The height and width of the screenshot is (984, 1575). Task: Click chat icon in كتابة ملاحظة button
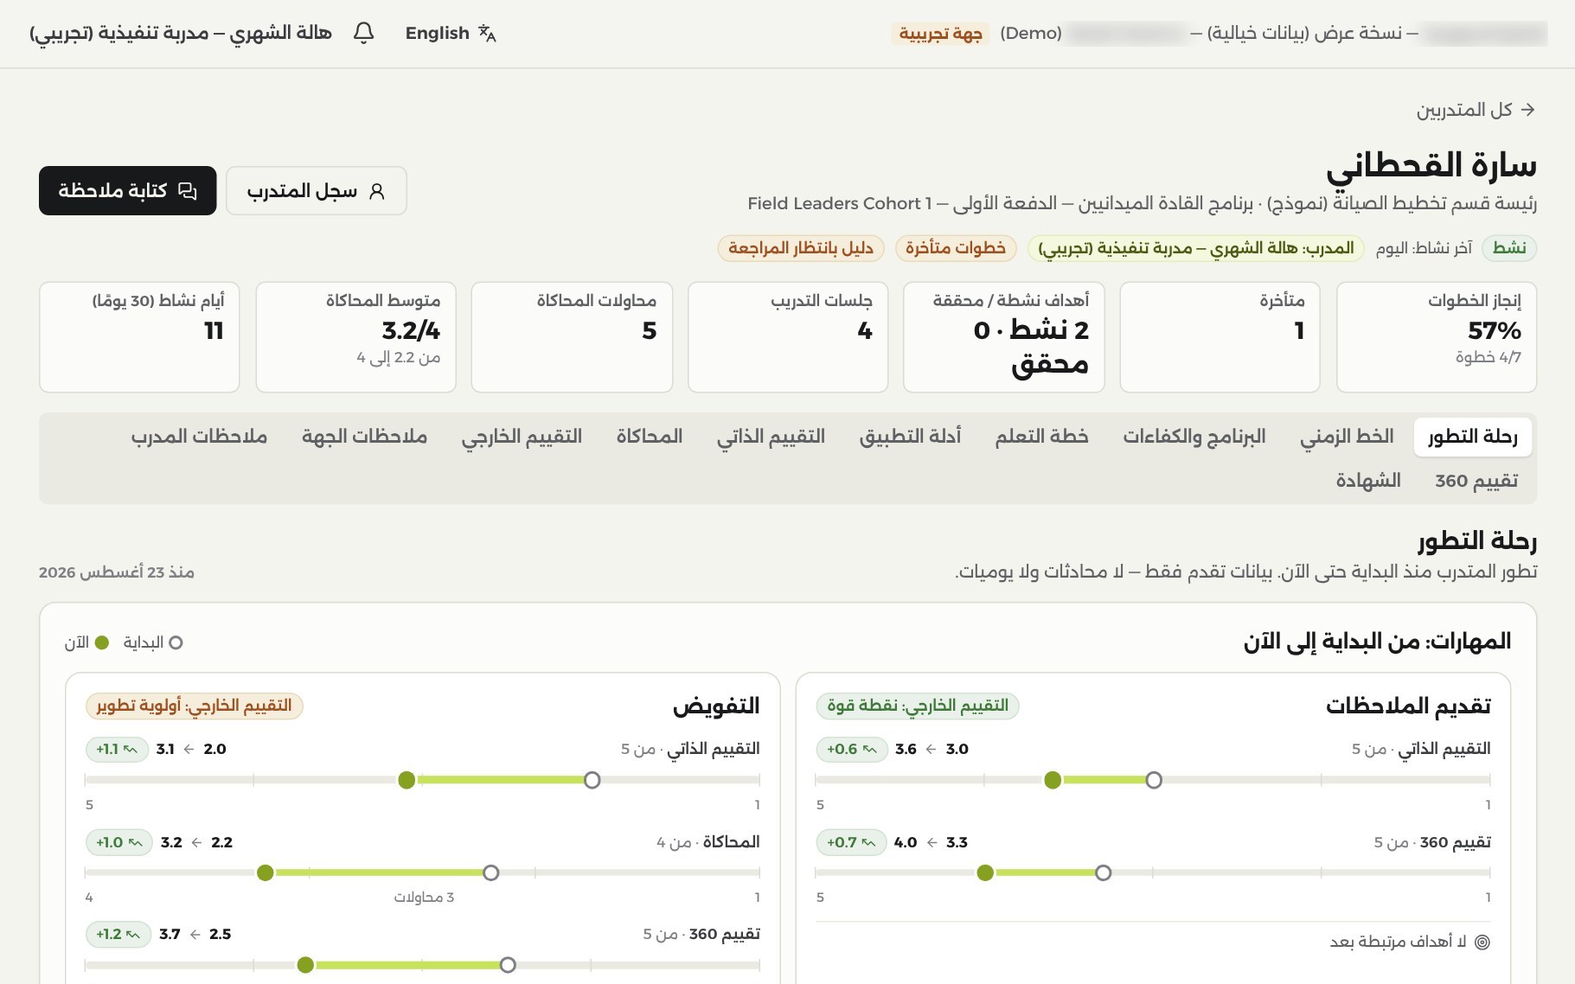pos(188,191)
